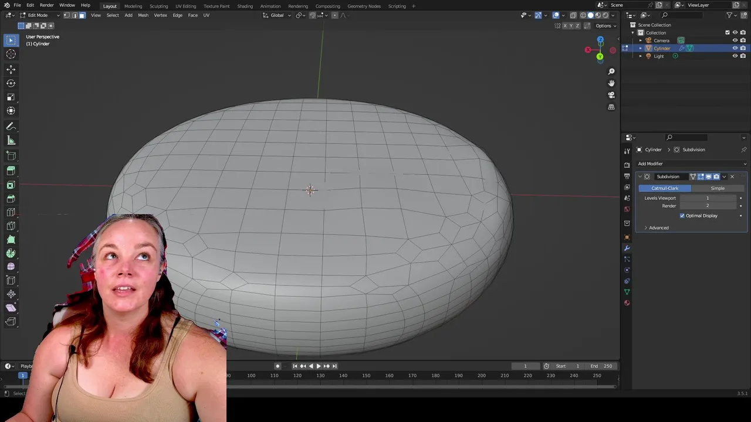Open the outliner filter dropdown
The height and width of the screenshot is (422, 751).
(732, 15)
